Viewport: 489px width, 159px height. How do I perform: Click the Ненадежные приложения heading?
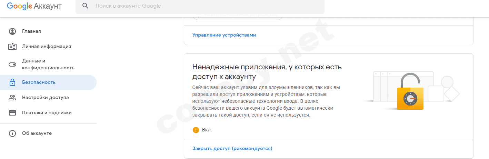click(x=267, y=71)
